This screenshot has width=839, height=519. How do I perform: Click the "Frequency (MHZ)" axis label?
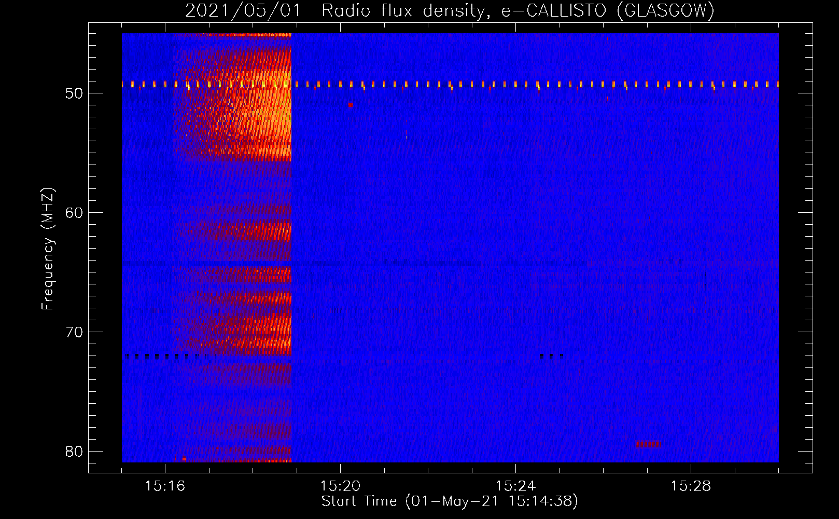click(x=48, y=249)
